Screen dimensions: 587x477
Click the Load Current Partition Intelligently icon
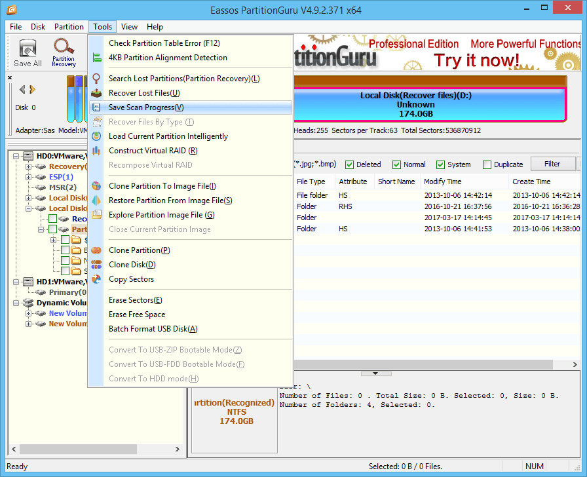click(96, 136)
